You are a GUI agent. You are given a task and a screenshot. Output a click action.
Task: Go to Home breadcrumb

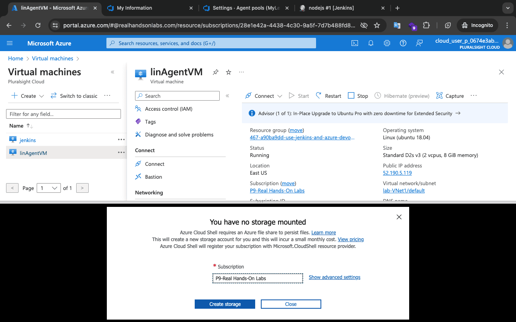point(16,58)
